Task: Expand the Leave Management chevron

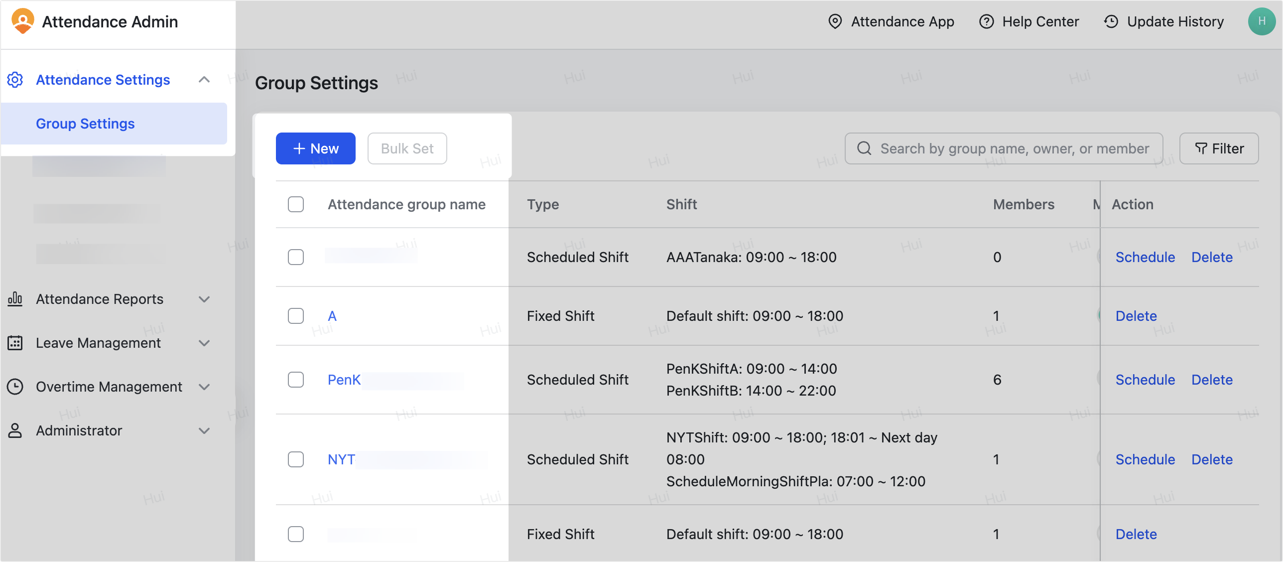Action: coord(204,343)
